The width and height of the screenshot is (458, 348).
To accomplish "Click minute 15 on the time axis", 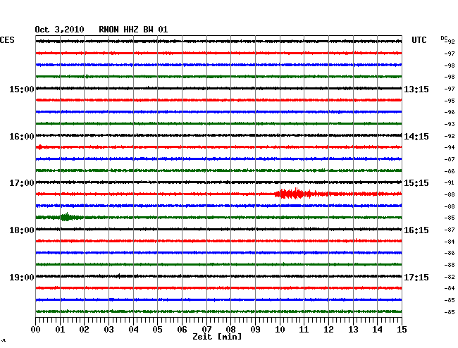I will click(x=402, y=330).
